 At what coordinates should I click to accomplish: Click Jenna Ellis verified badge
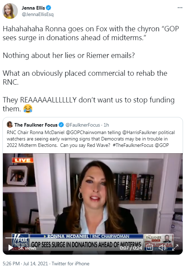coord(49,8)
